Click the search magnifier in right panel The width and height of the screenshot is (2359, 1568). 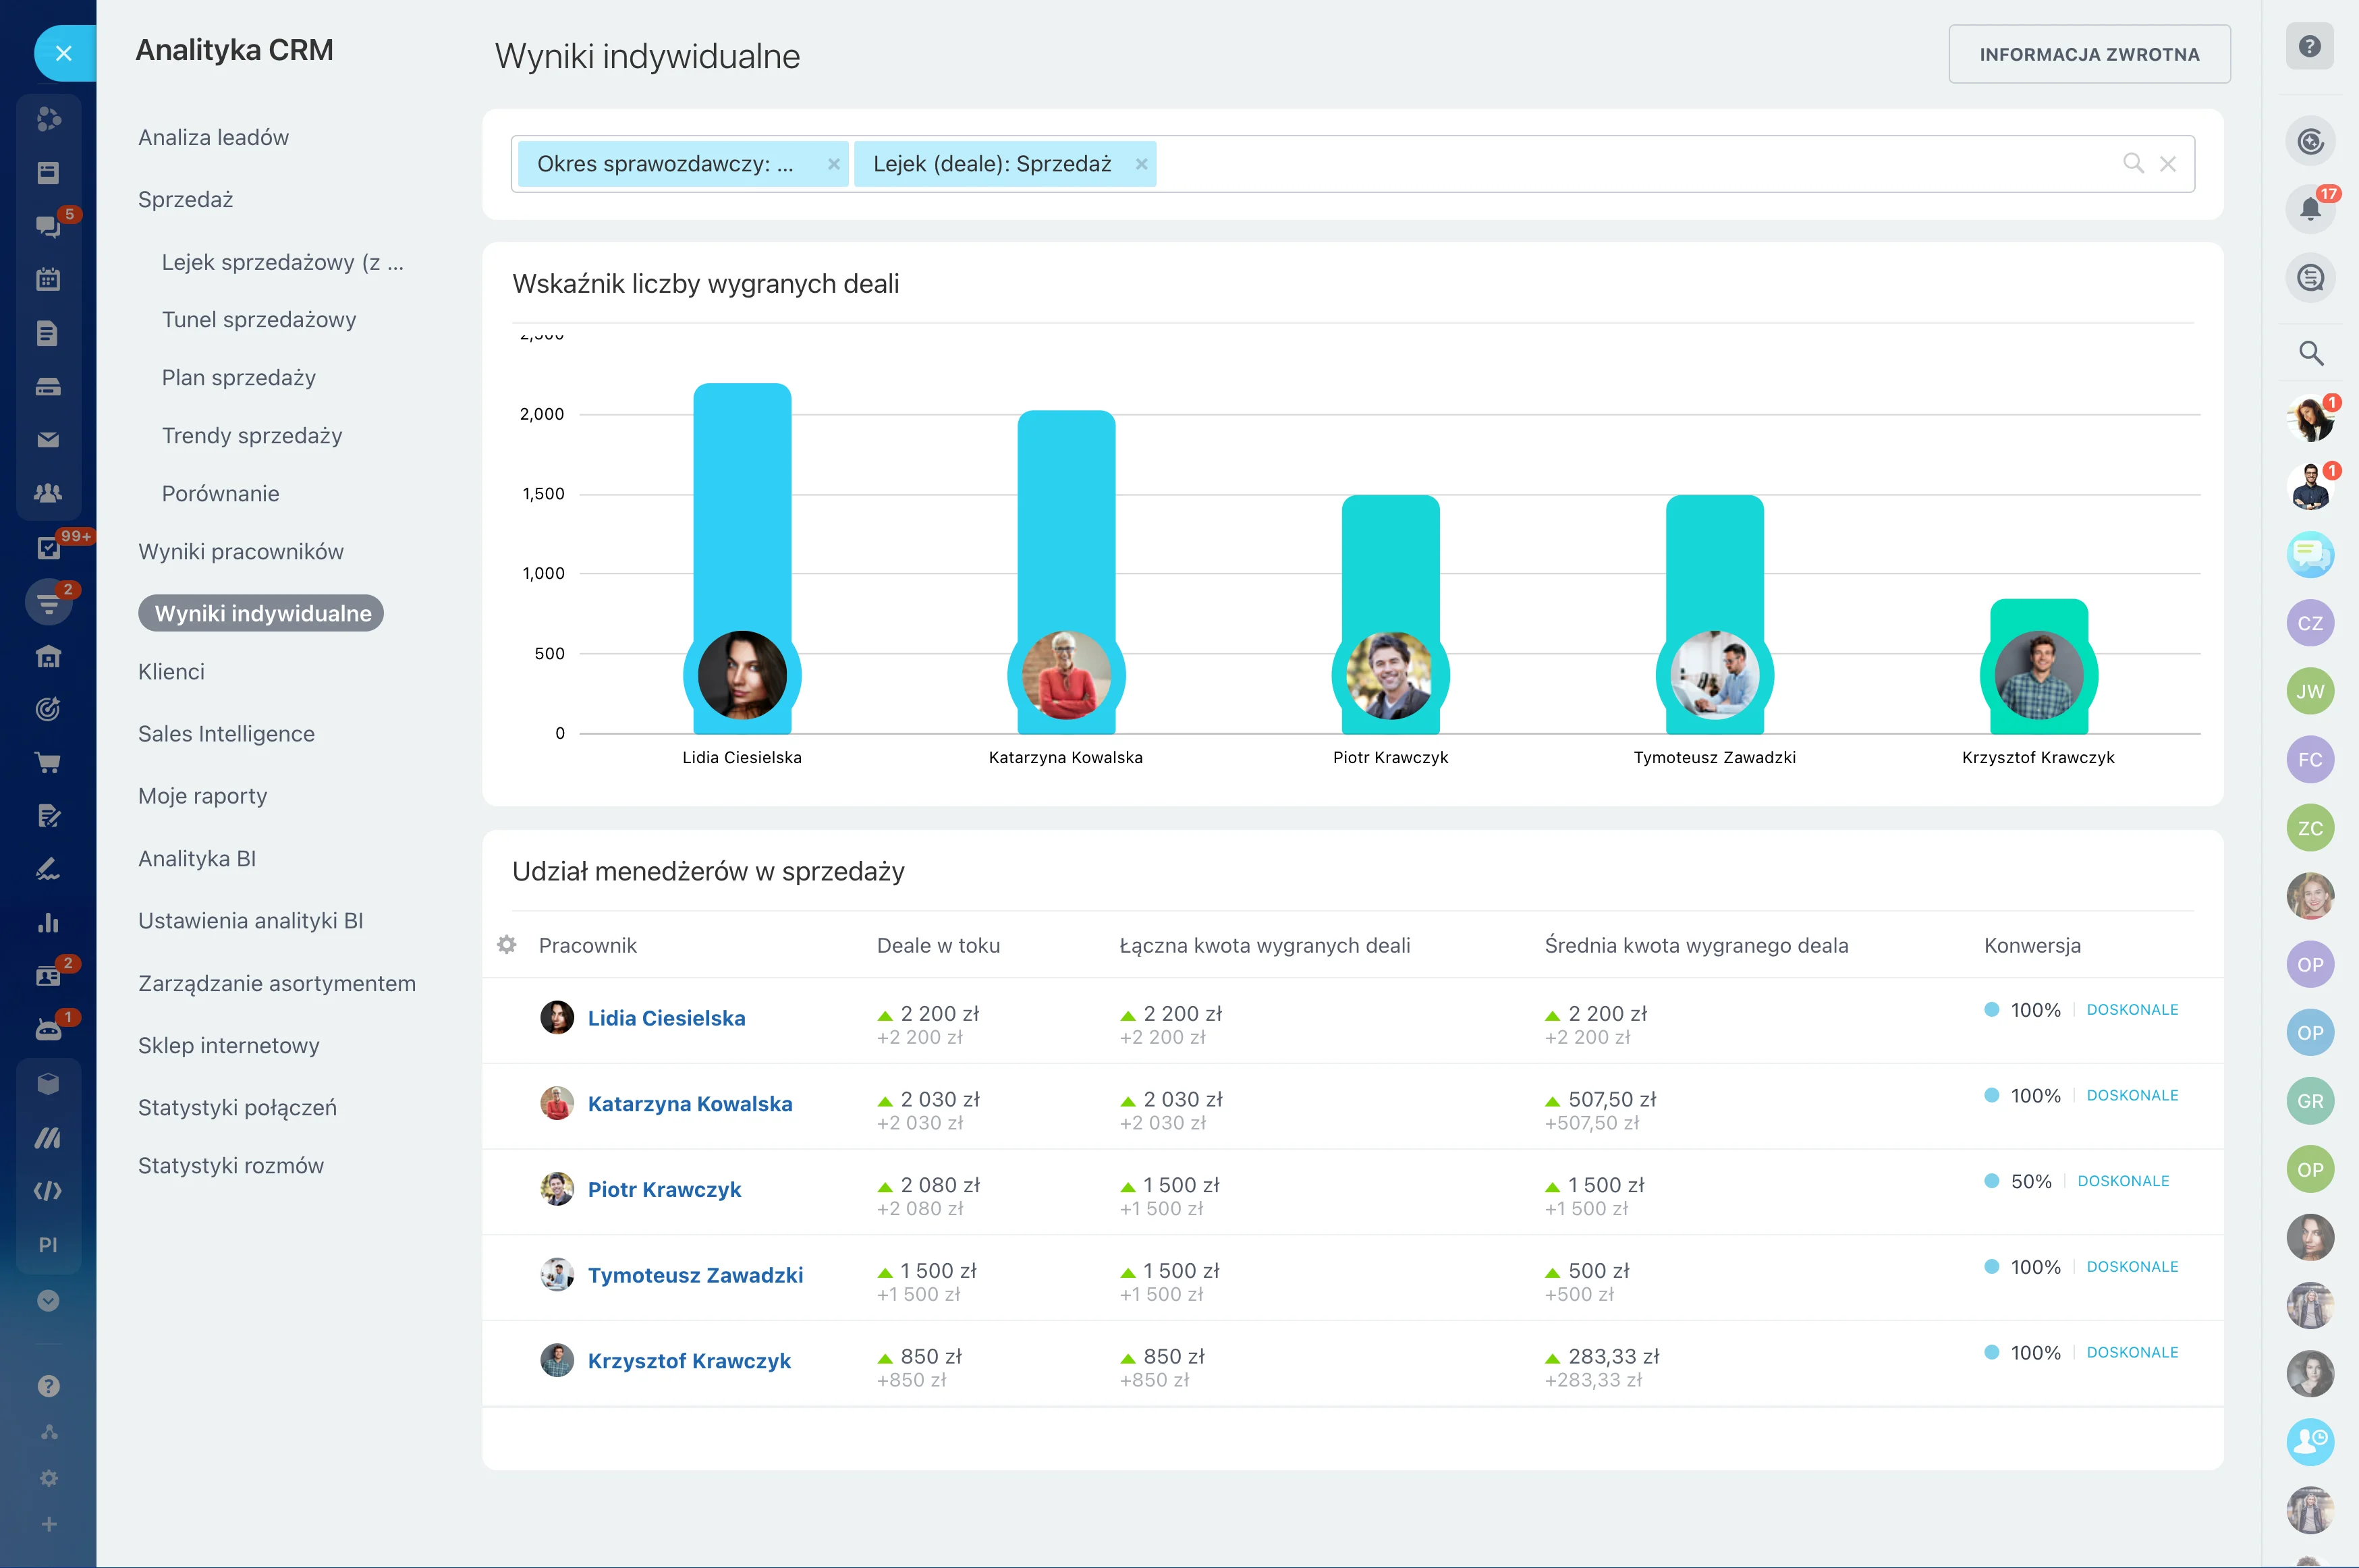[2310, 353]
